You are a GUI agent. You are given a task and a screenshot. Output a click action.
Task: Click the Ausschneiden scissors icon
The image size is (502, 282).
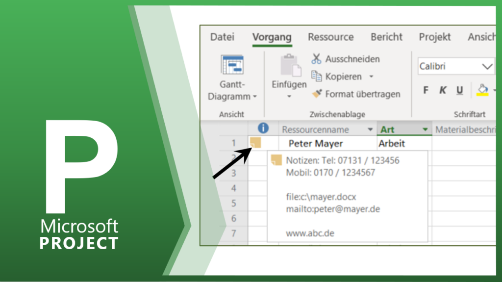click(x=316, y=59)
